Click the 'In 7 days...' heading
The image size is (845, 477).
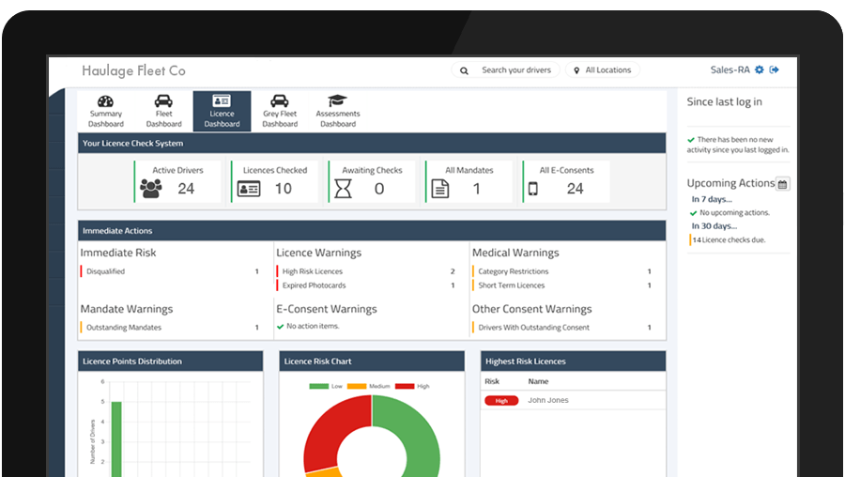(712, 199)
